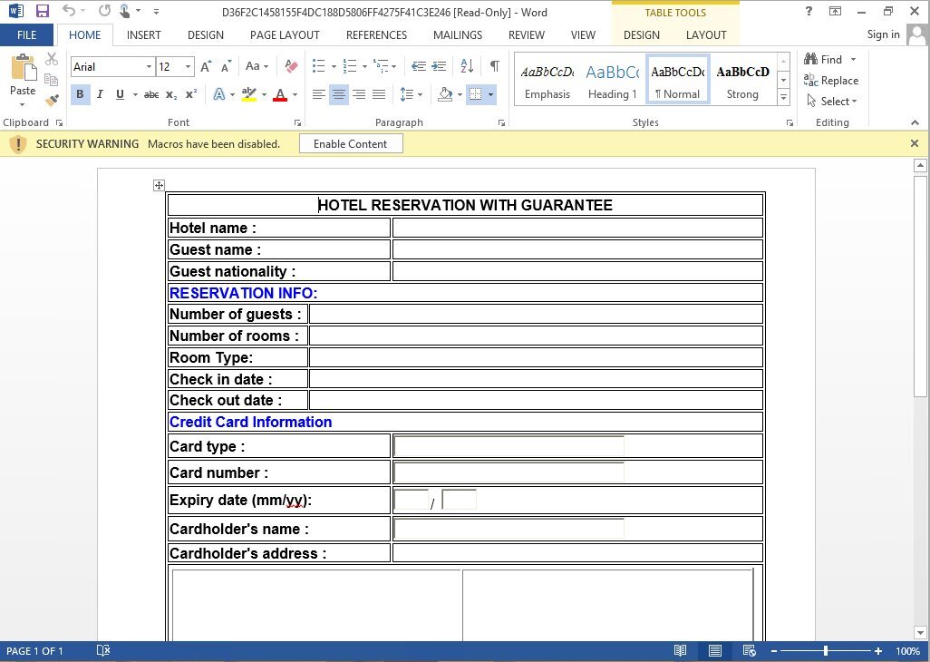Click the Grow Font icon
This screenshot has width=930, height=662.
click(206, 67)
